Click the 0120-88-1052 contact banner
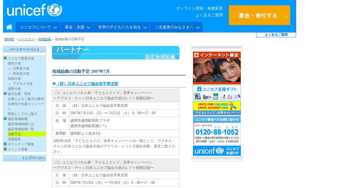 217,130
